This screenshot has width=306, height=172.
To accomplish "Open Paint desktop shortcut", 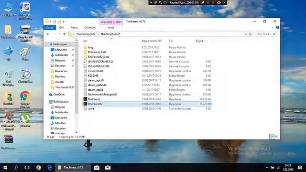I will [x=25, y=54].
